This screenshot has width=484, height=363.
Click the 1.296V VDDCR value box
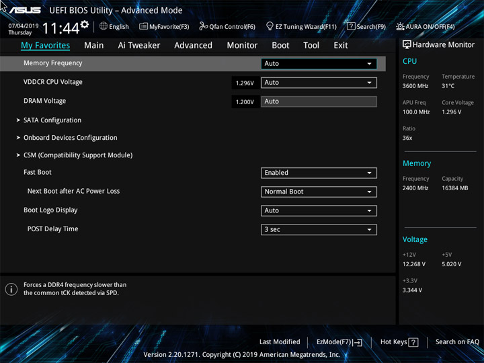(x=245, y=83)
